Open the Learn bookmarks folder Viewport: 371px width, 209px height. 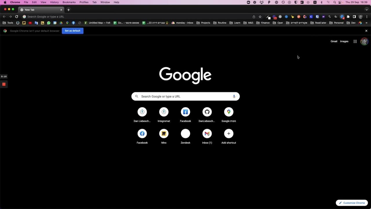click(x=235, y=23)
